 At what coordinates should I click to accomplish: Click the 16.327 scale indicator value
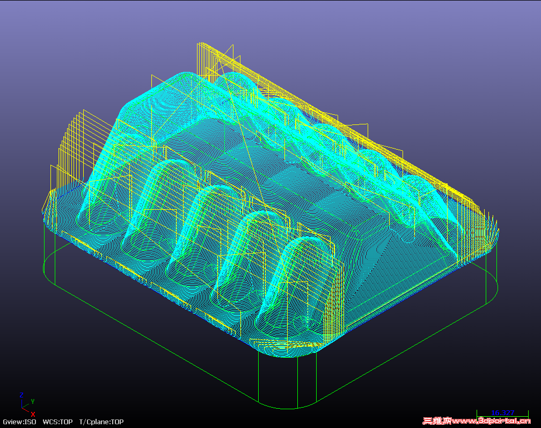click(x=502, y=413)
